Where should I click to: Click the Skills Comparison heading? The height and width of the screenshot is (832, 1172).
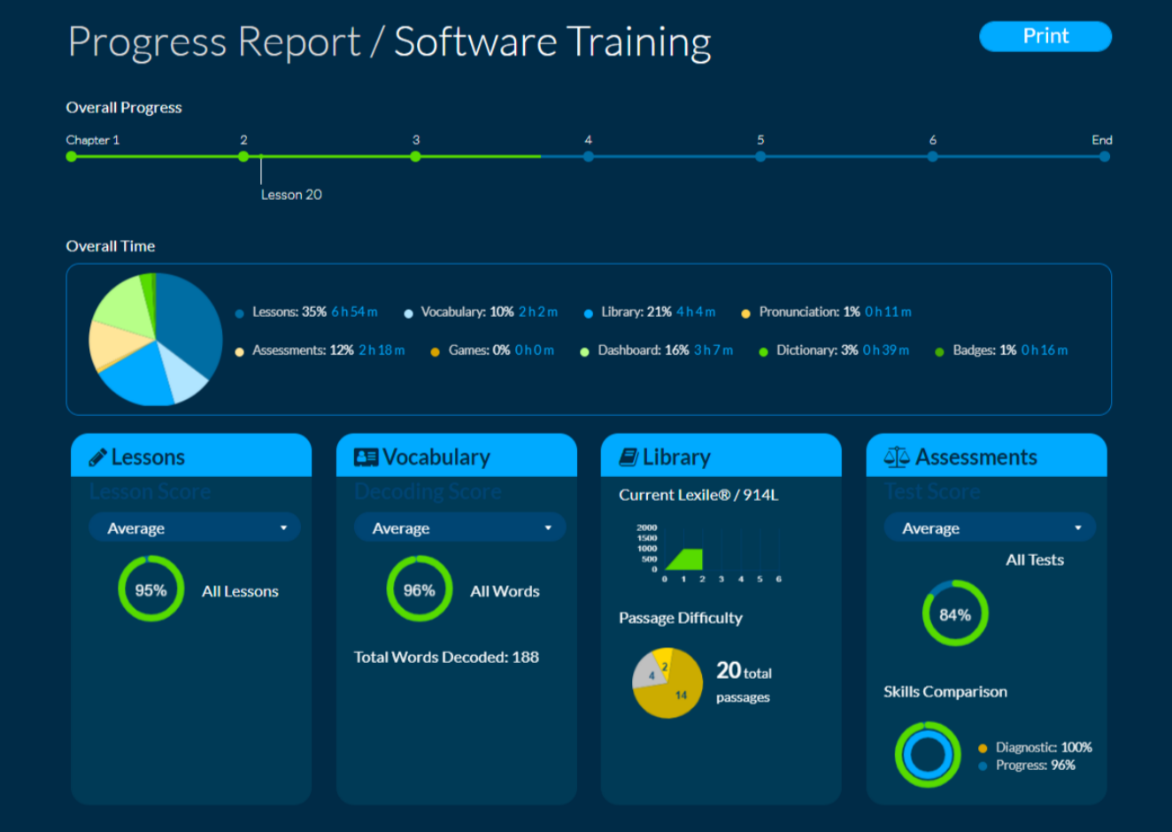tap(945, 691)
